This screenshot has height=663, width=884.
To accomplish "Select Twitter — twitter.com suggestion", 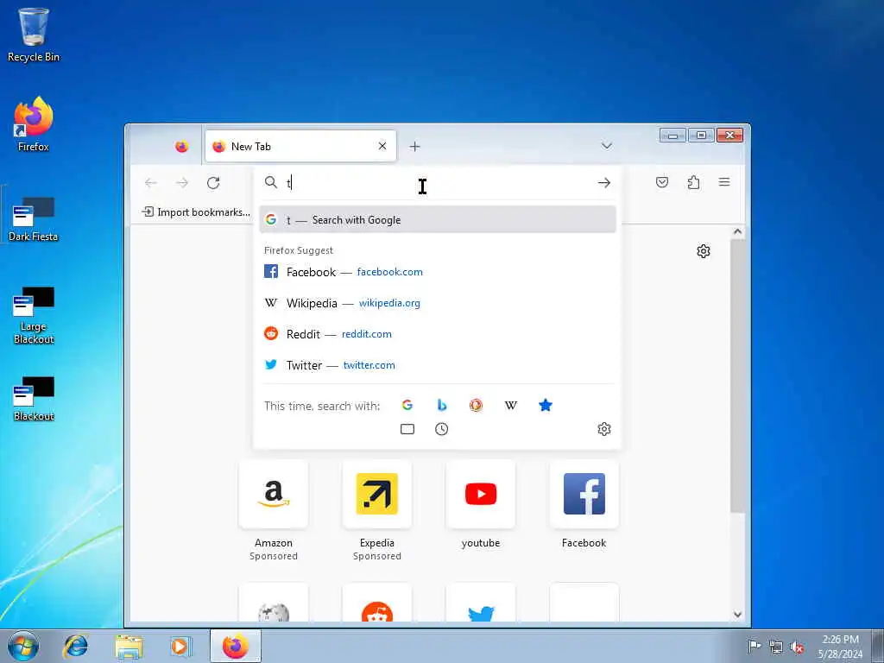I will (x=438, y=365).
